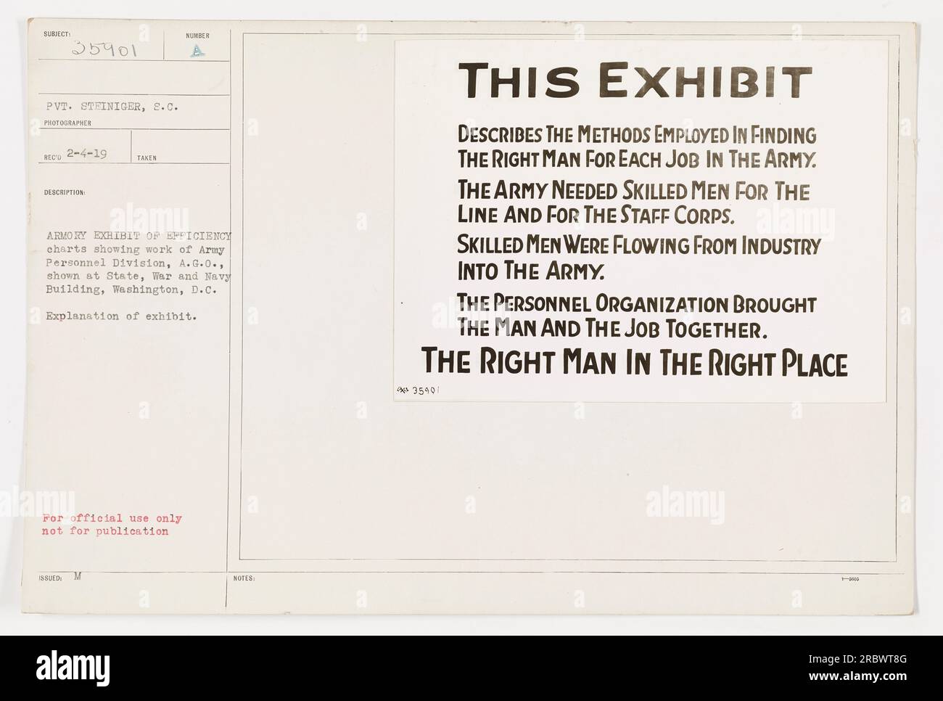Screen dimensions: 943x701
Task: Click the "PHOTOGRAPHER" field label
Action: [x=67, y=123]
